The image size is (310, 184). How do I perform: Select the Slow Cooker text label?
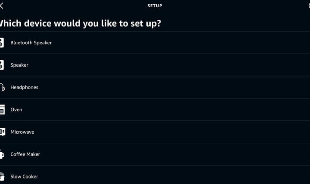(24, 177)
